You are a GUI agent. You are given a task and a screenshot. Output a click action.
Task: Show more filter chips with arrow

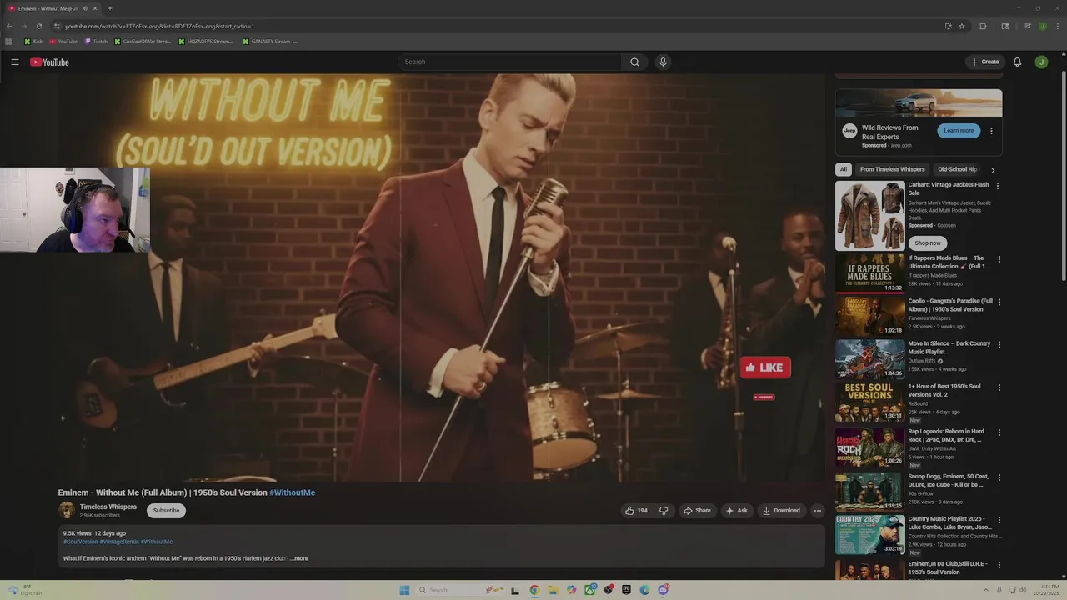tap(992, 170)
